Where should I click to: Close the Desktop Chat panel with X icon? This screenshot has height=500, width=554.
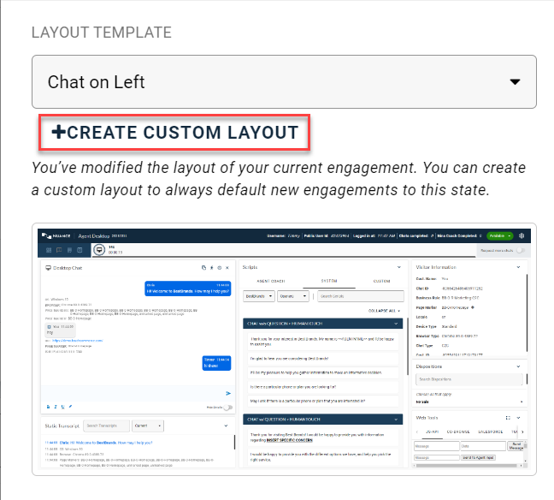pyautogui.click(x=227, y=268)
